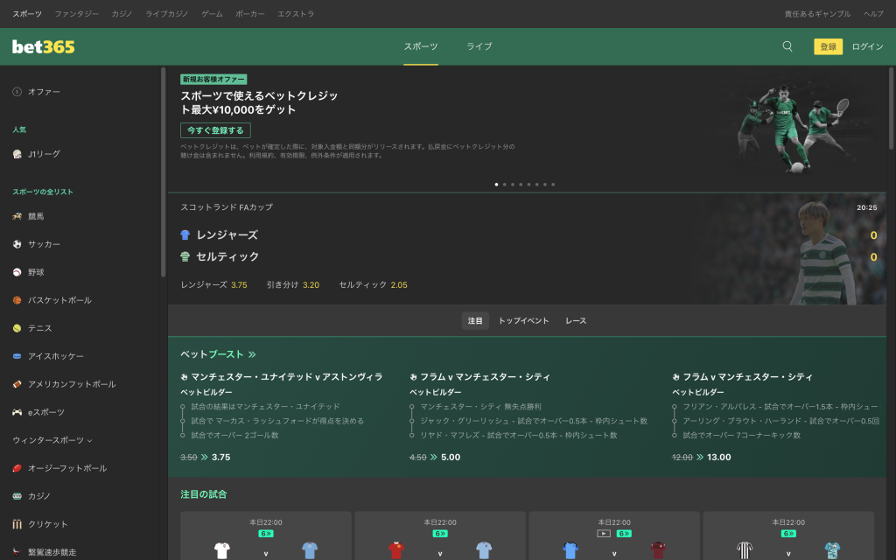This screenshot has width=896, height=560.
Task: Click the テニス tennis ball icon
Action: pyautogui.click(x=17, y=328)
